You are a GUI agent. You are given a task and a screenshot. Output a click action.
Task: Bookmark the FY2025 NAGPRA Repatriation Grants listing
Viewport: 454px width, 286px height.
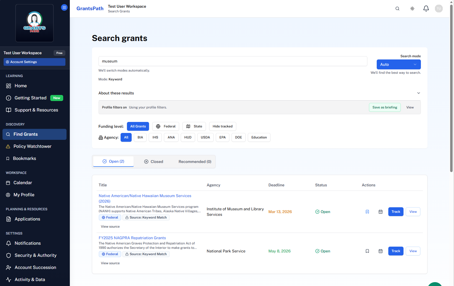tap(367, 251)
